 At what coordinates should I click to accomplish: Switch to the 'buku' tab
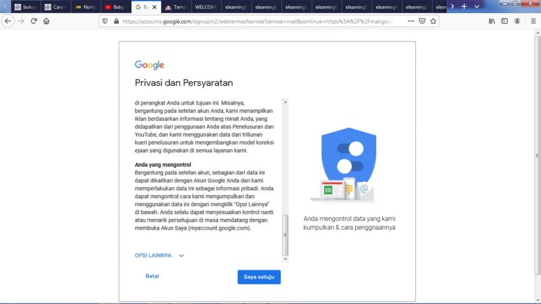tap(26, 7)
